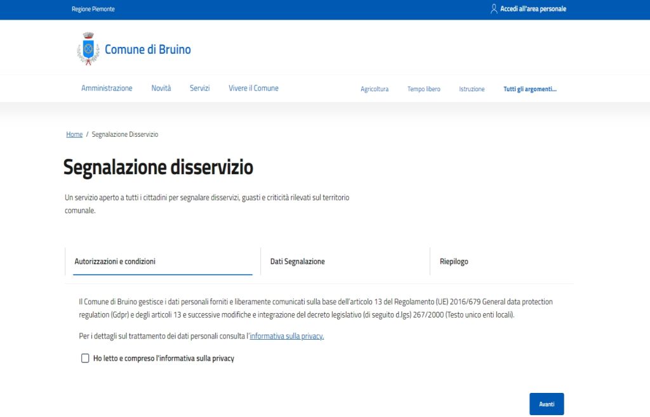This screenshot has width=650, height=417.
Task: Select the Tempo libero topic link
Action: coord(423,89)
